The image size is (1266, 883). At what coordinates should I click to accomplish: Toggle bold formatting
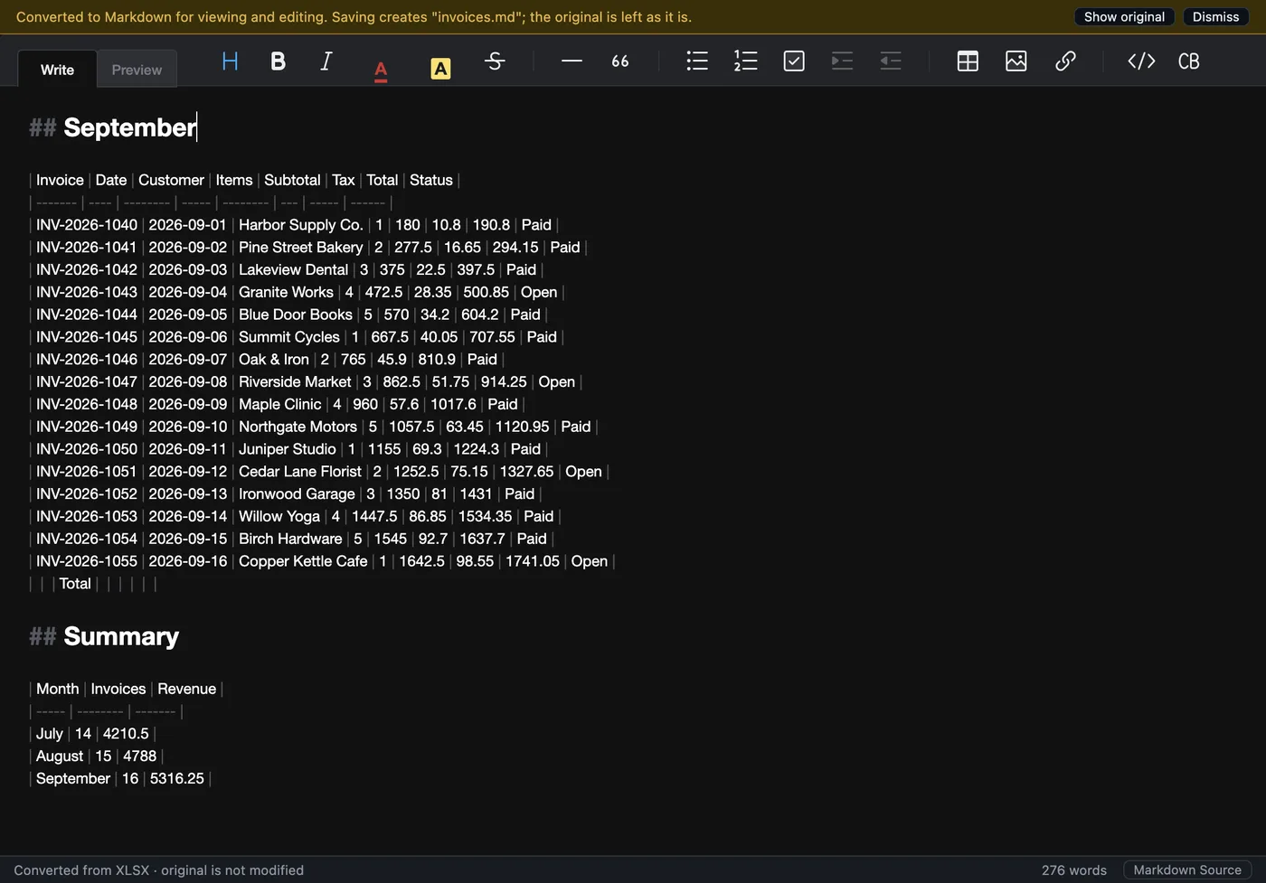click(278, 61)
